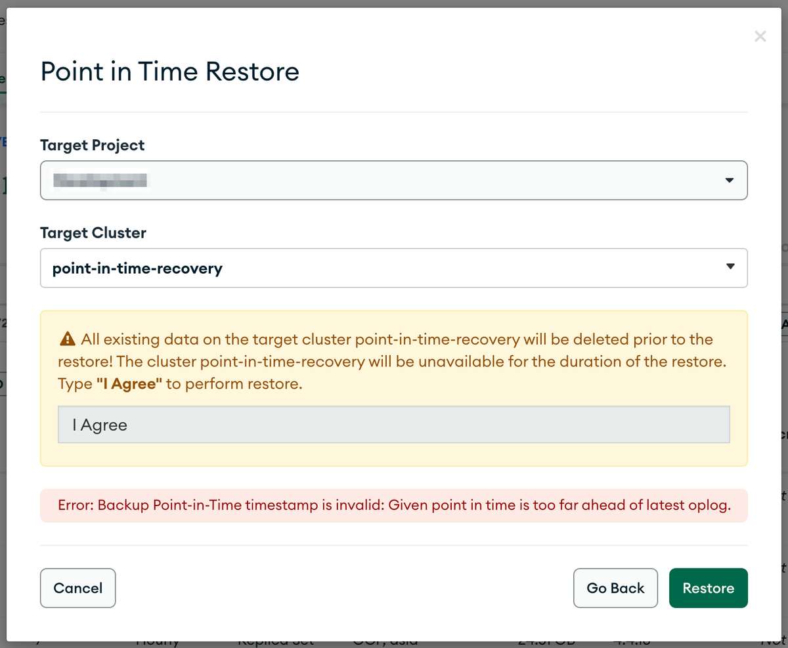Screen dimensions: 788x648
Task: Click the red oplog error message
Action: click(394, 506)
